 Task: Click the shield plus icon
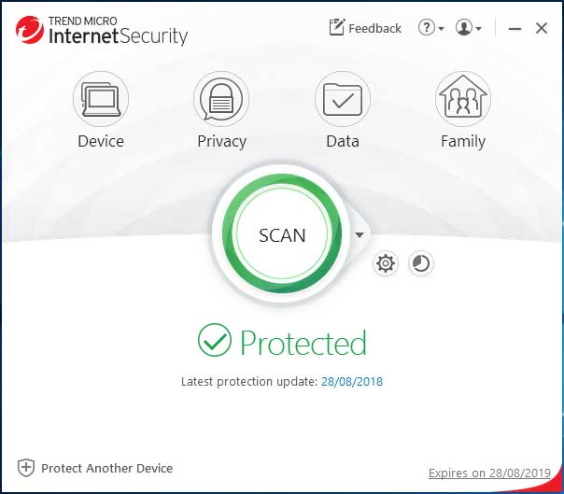26,468
